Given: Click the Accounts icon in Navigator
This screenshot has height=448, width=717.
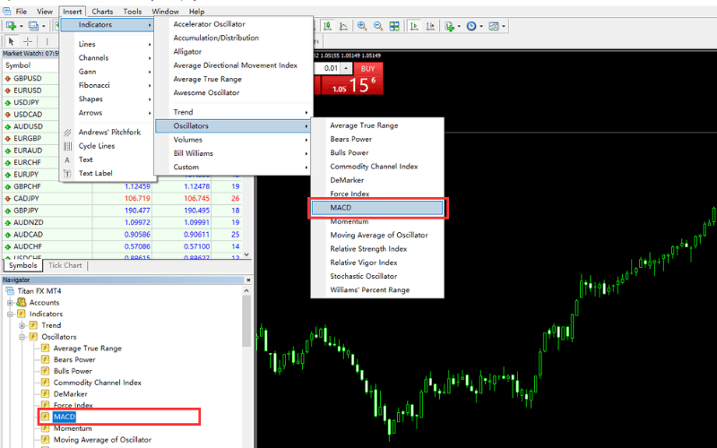Looking at the screenshot, I should click(x=21, y=302).
